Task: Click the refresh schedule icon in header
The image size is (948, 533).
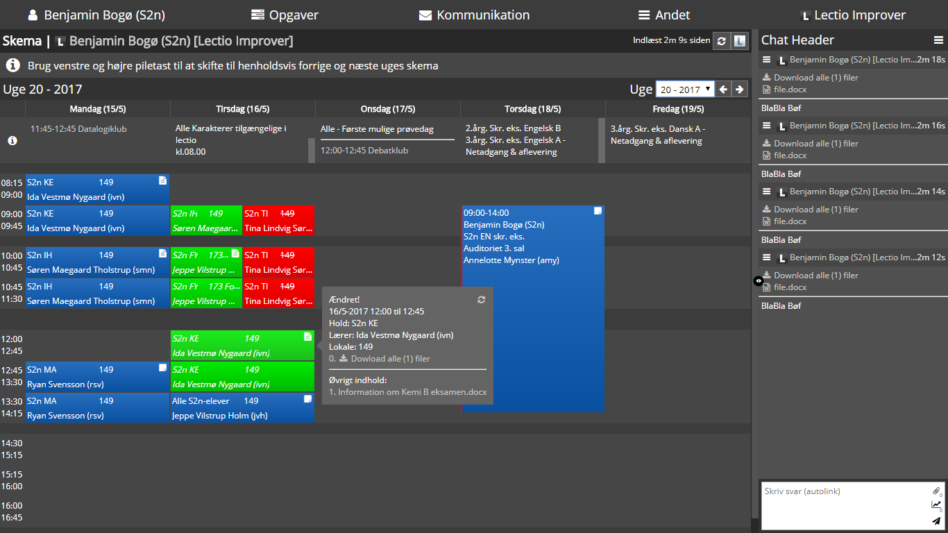Action: 722,41
